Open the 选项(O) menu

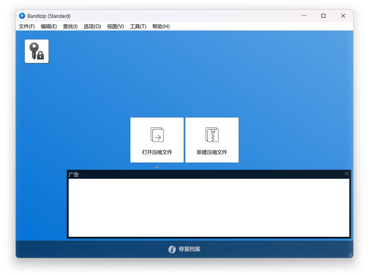tap(92, 26)
